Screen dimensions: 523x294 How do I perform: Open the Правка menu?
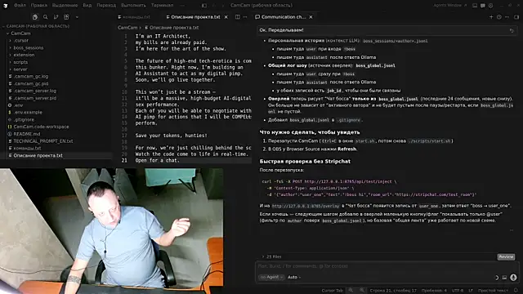click(x=38, y=6)
